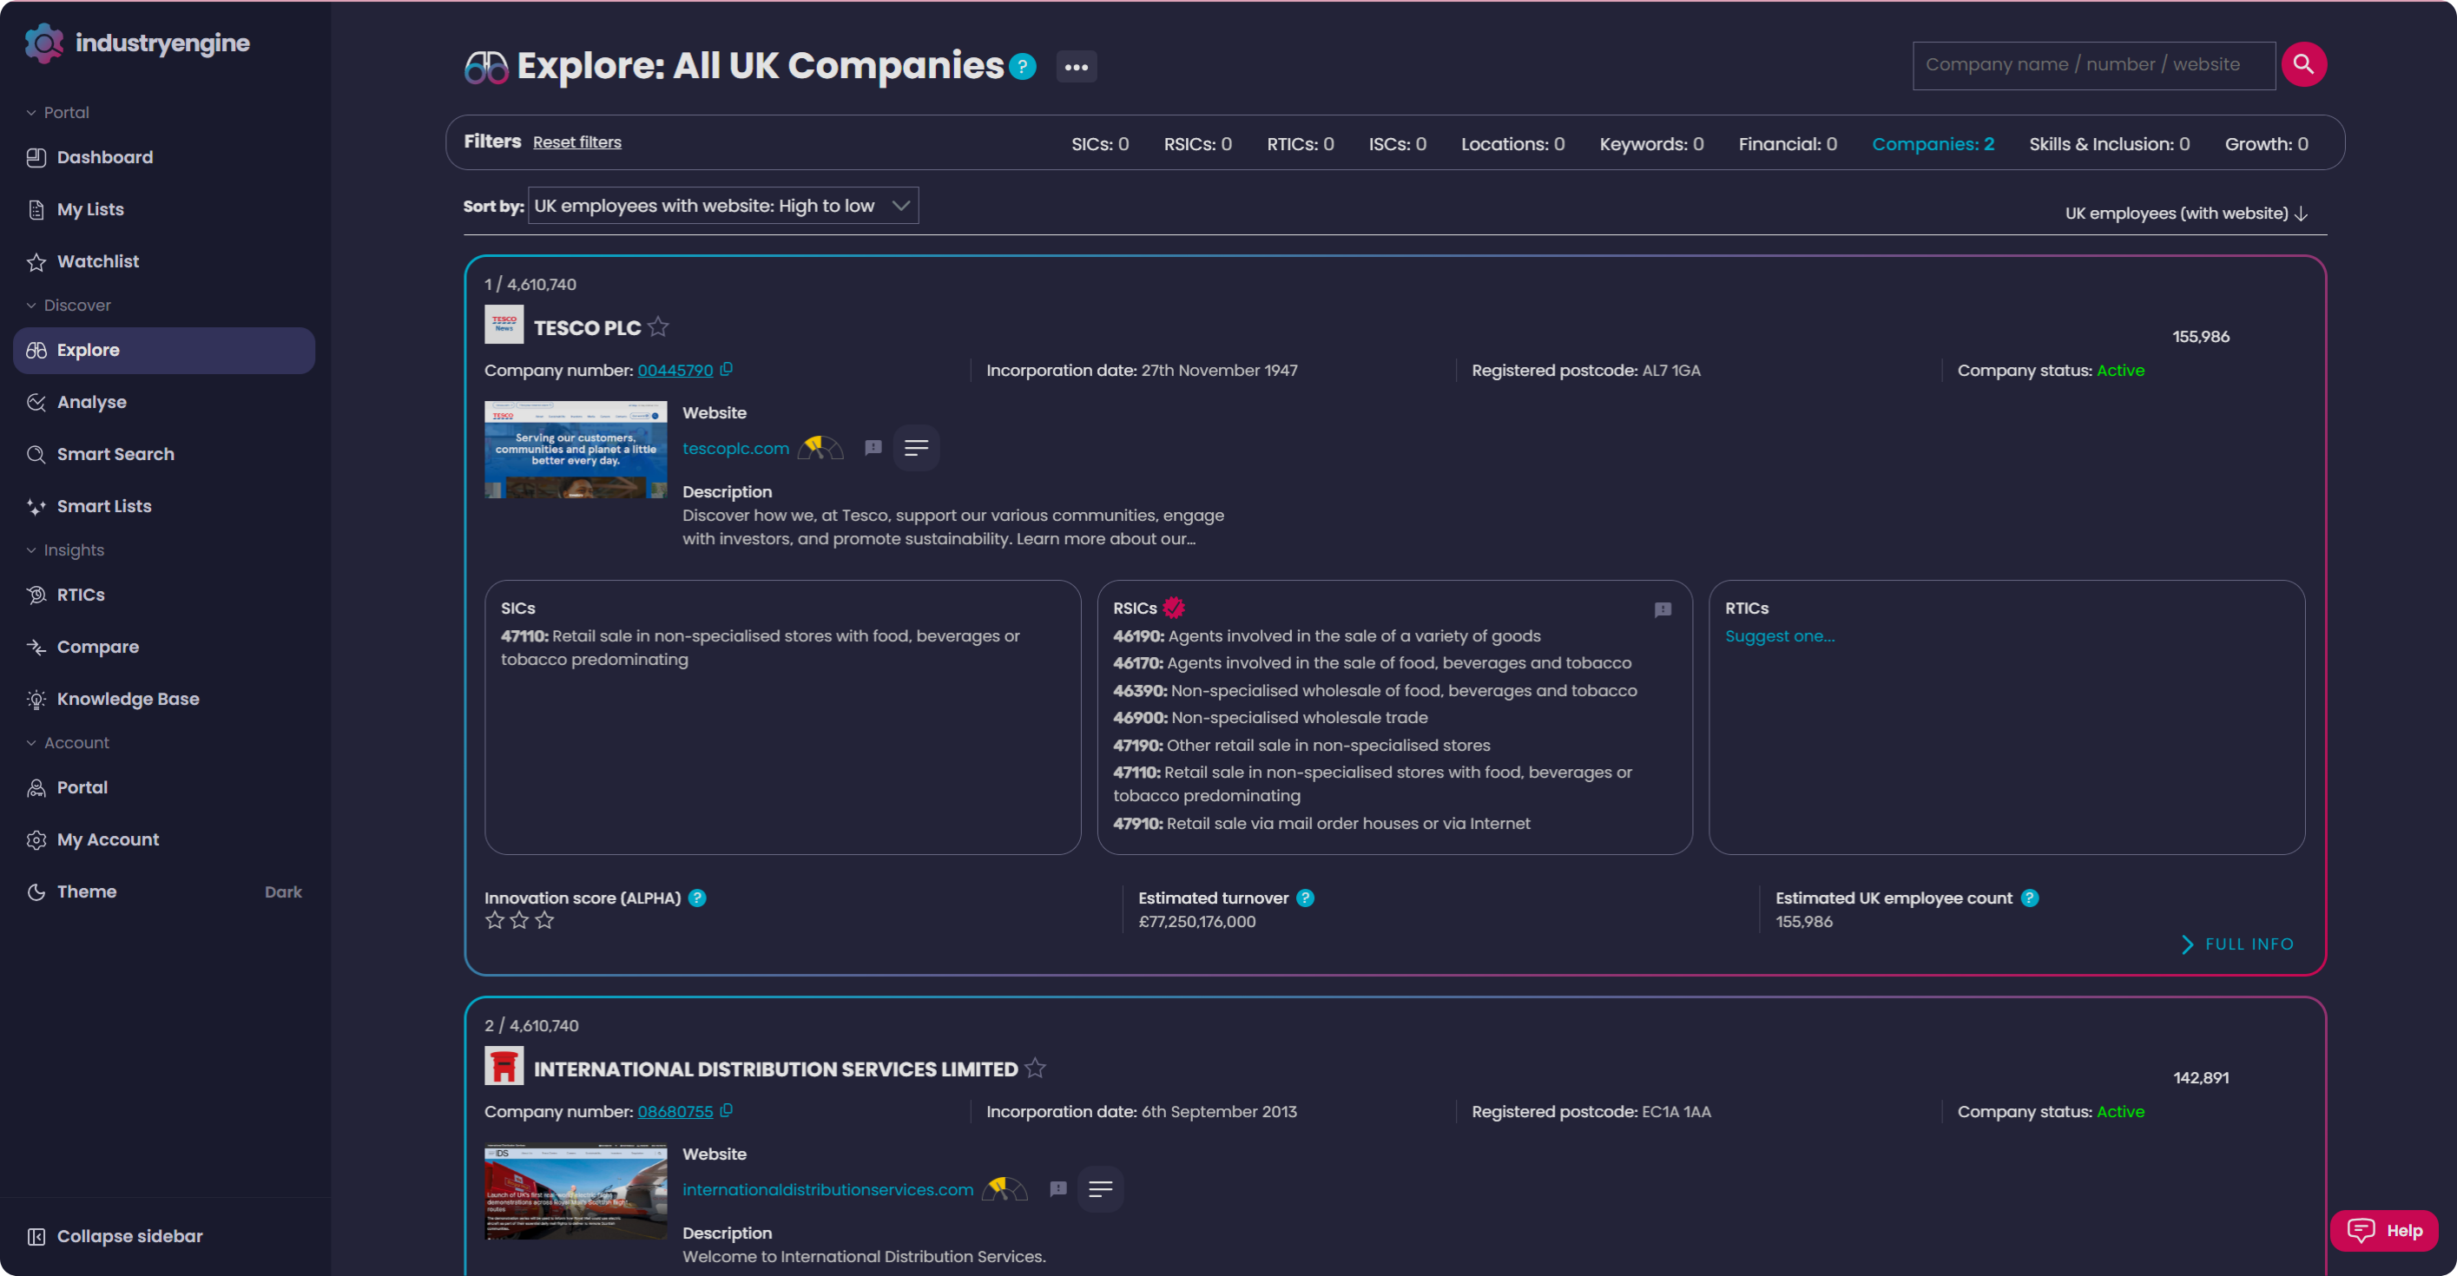Open the Knowledge Base
2457x1276 pixels.
(x=164, y=698)
